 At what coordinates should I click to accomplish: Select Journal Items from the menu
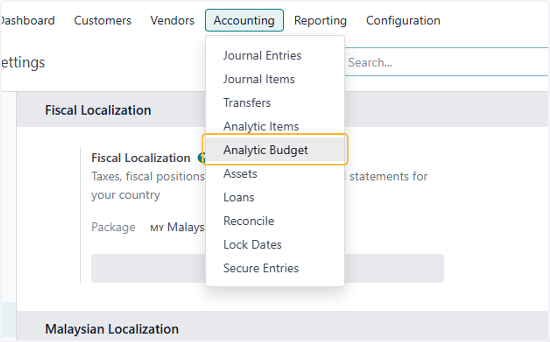[x=275, y=79]
